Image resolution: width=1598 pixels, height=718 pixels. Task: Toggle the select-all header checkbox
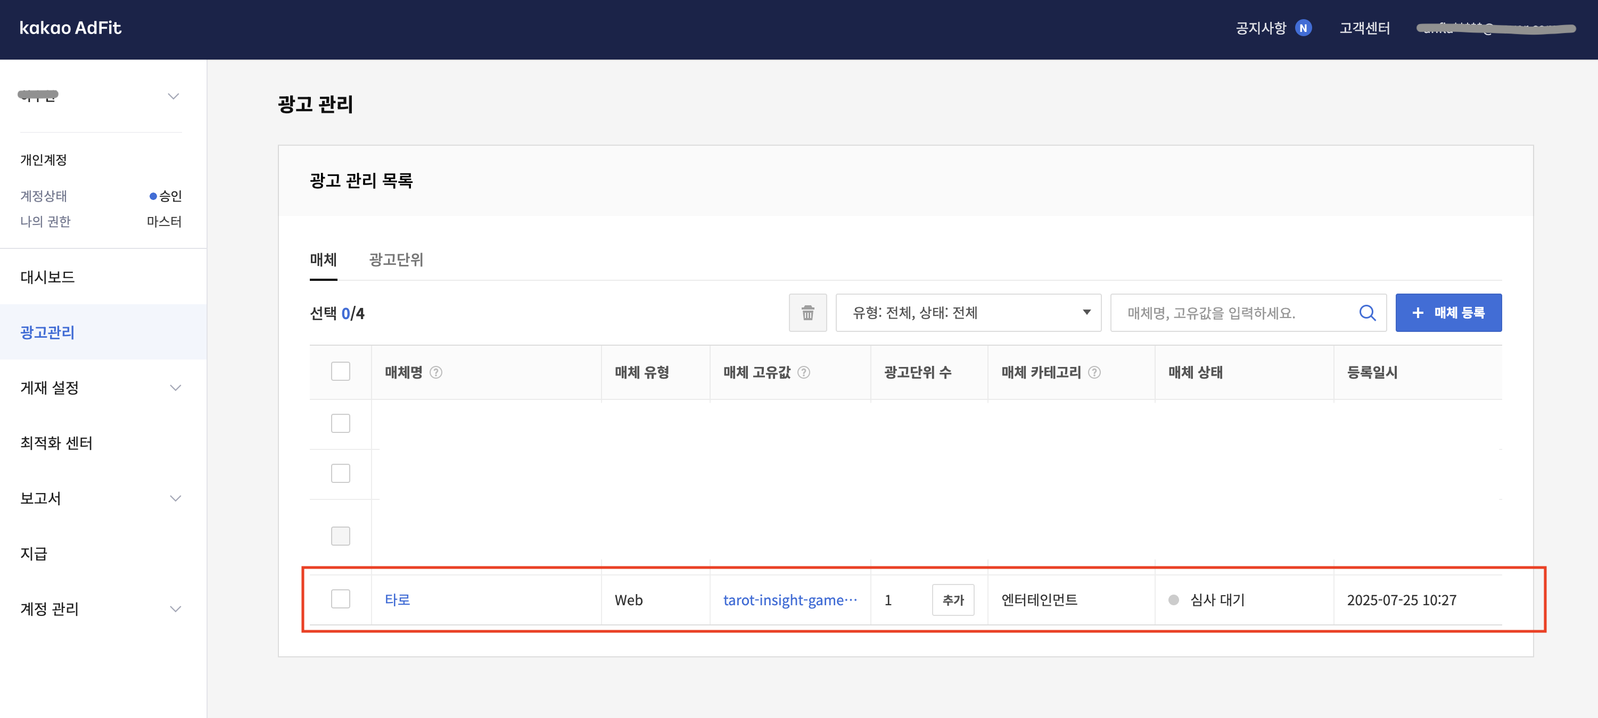[341, 371]
